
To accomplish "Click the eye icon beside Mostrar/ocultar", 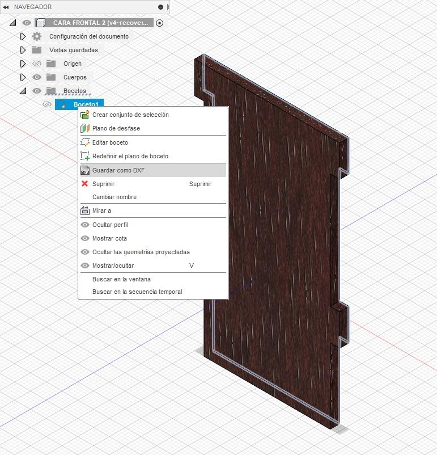I will coord(85,266).
